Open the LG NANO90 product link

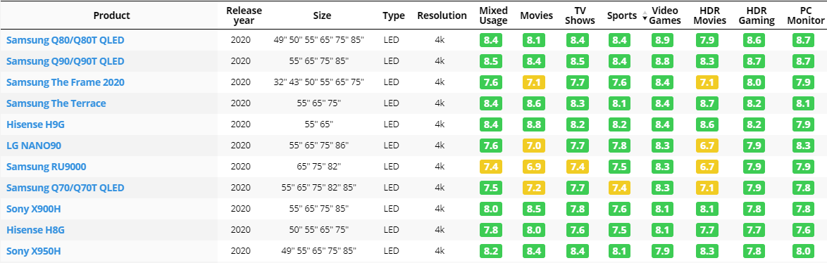(x=37, y=145)
